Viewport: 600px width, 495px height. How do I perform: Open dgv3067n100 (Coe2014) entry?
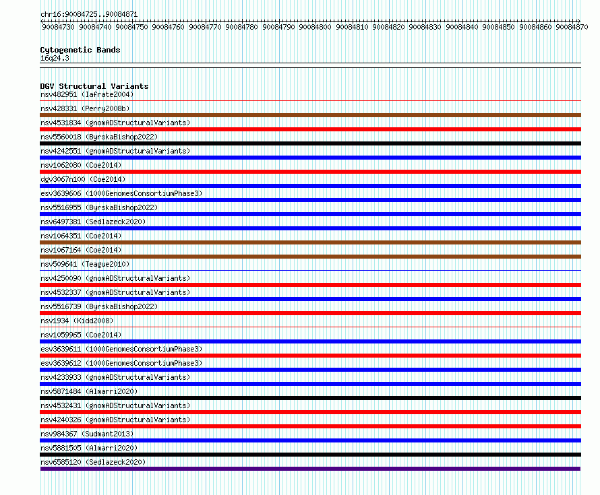[83, 179]
